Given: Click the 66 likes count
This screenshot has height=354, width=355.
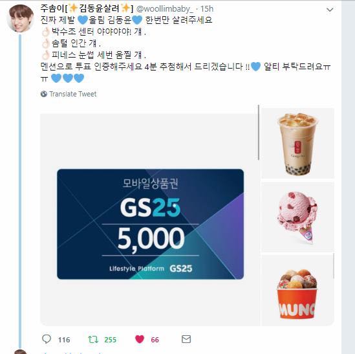Looking at the screenshot, I should [x=155, y=340].
